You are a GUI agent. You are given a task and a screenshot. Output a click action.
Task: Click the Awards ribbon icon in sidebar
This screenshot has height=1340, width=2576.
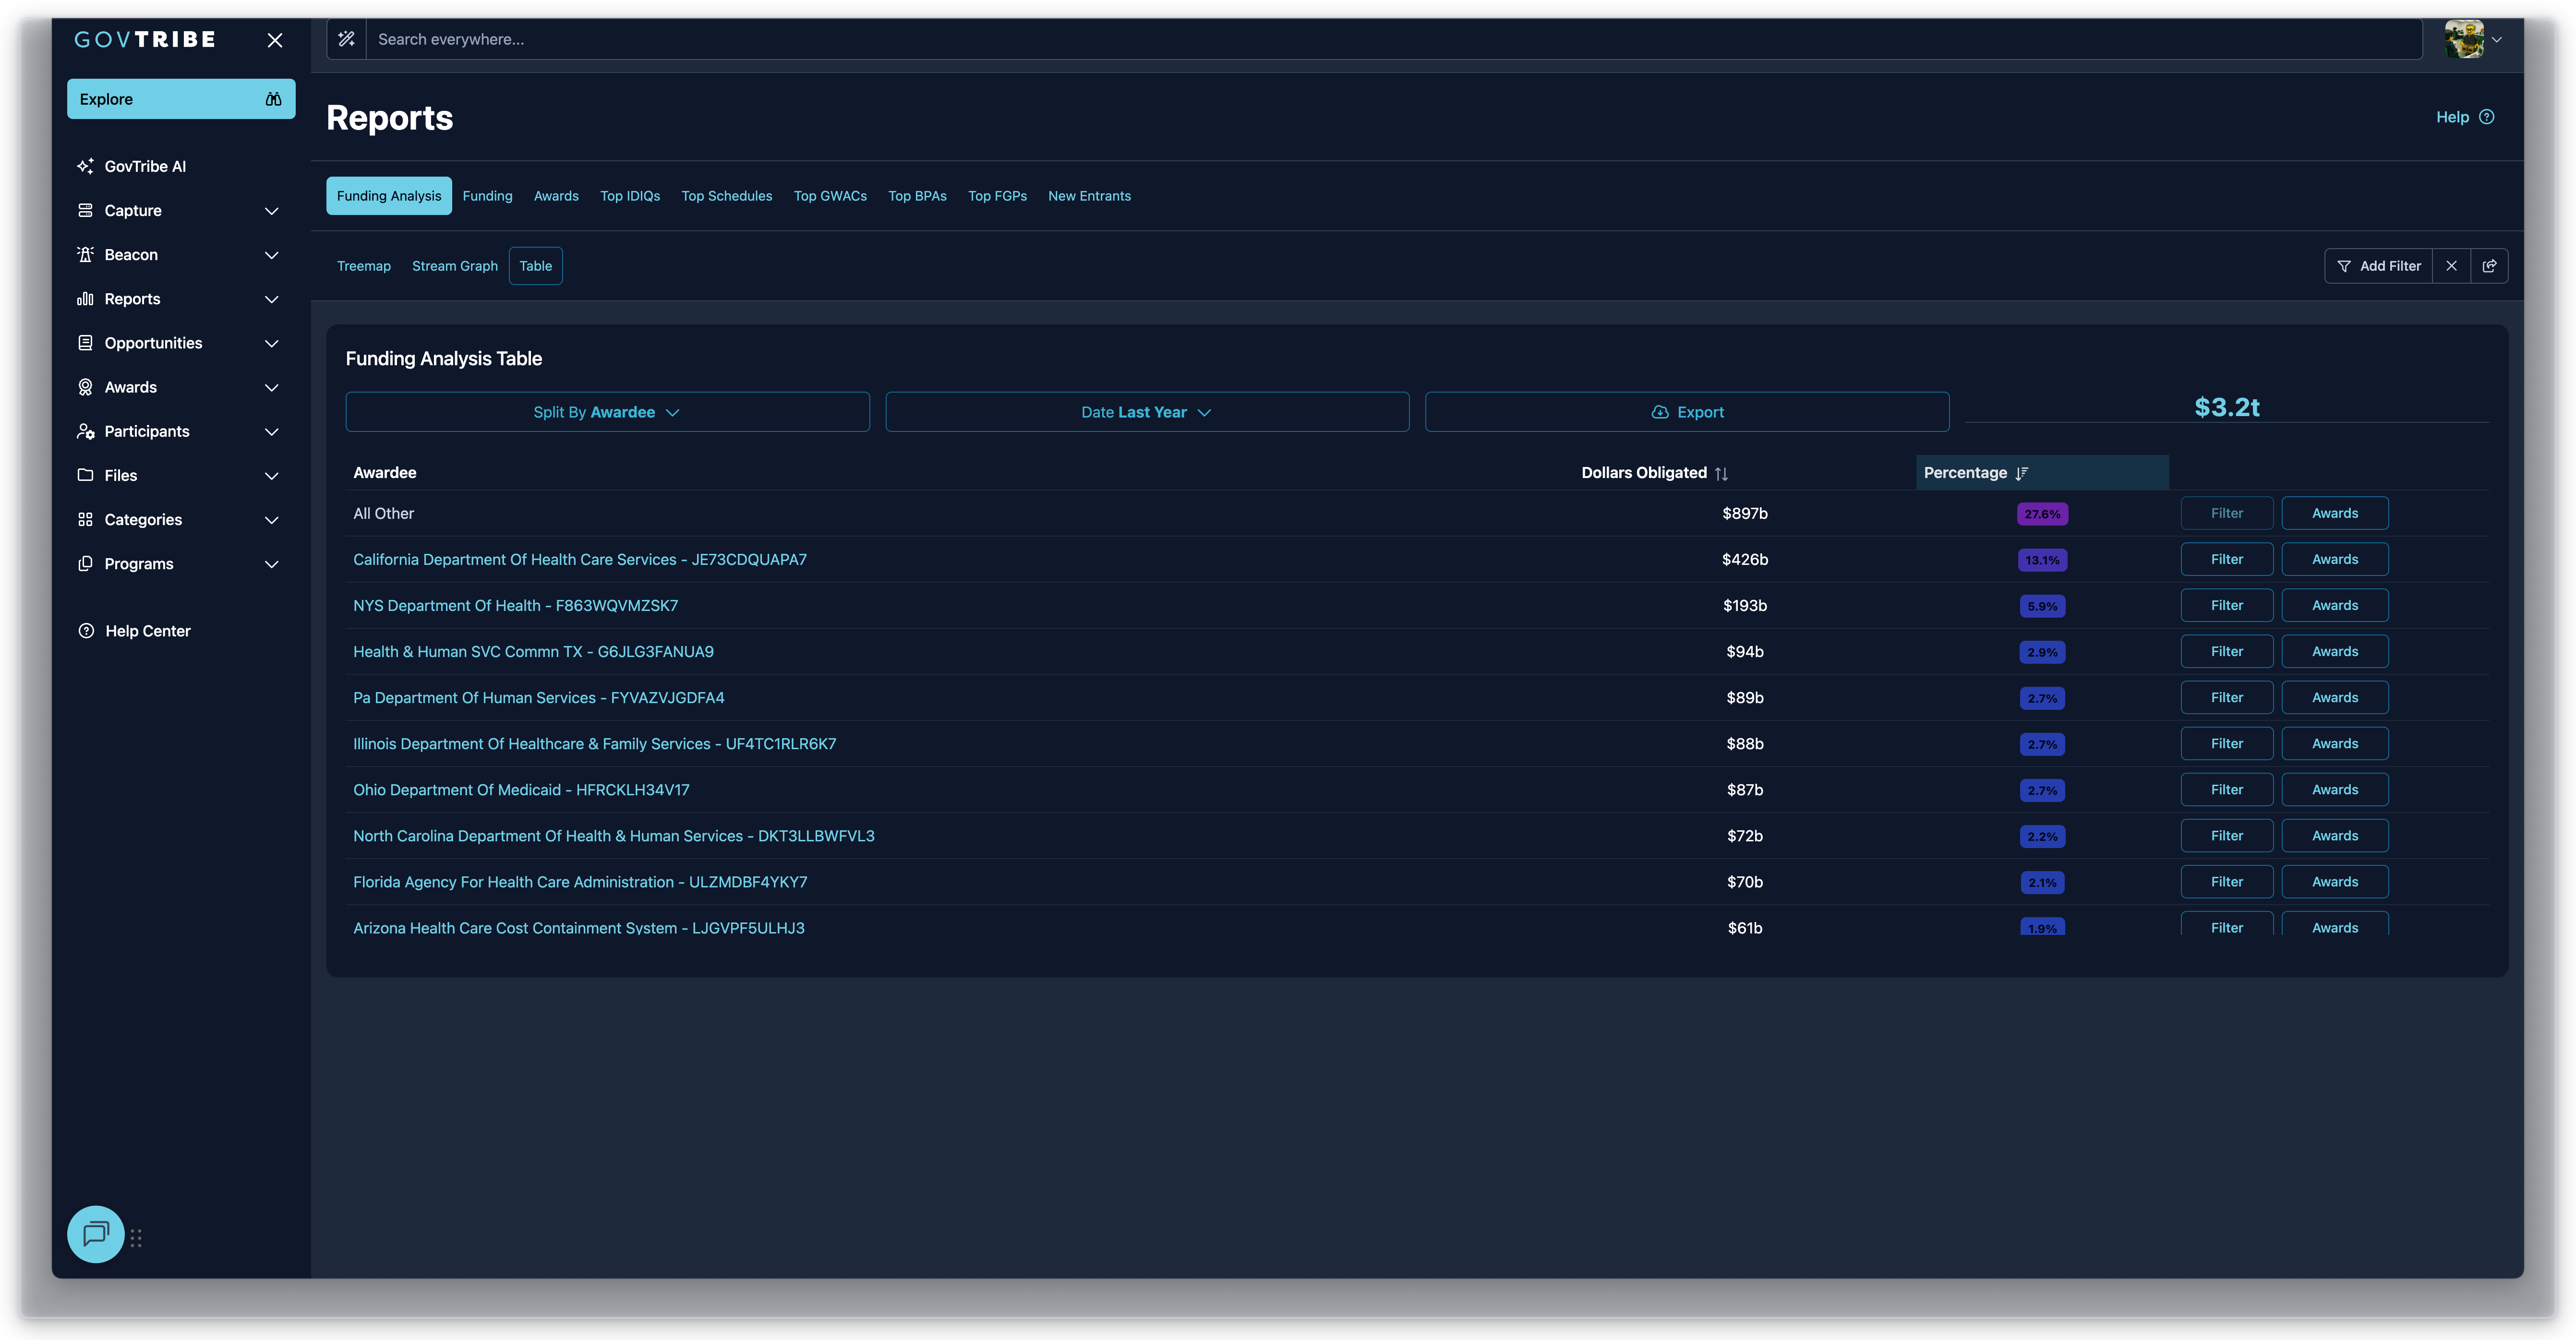click(85, 387)
